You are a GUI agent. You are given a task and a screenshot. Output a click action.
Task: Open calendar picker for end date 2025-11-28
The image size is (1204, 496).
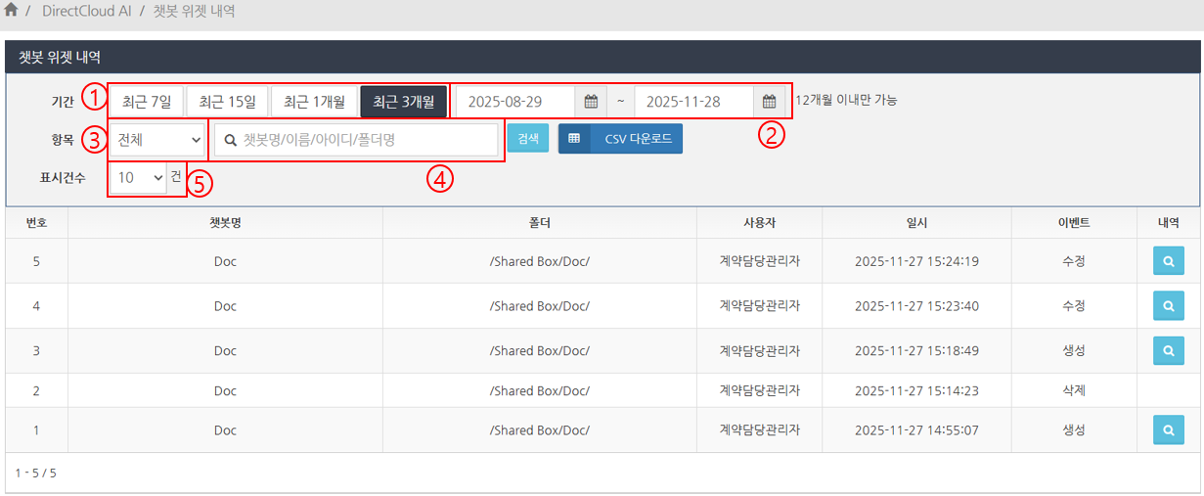point(769,101)
